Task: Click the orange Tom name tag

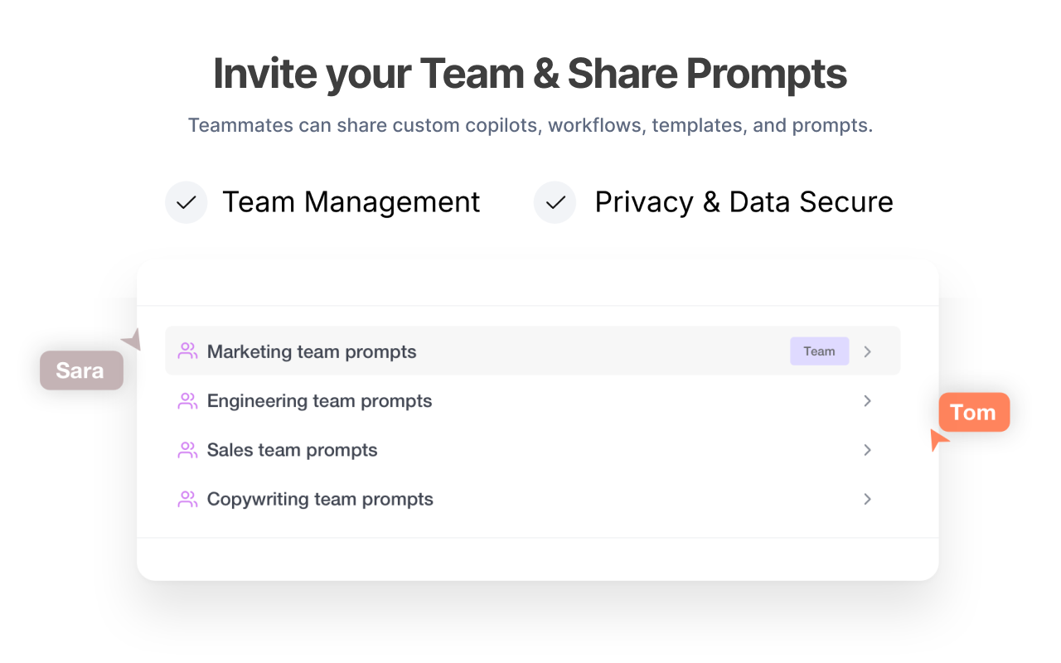Action: tap(974, 413)
